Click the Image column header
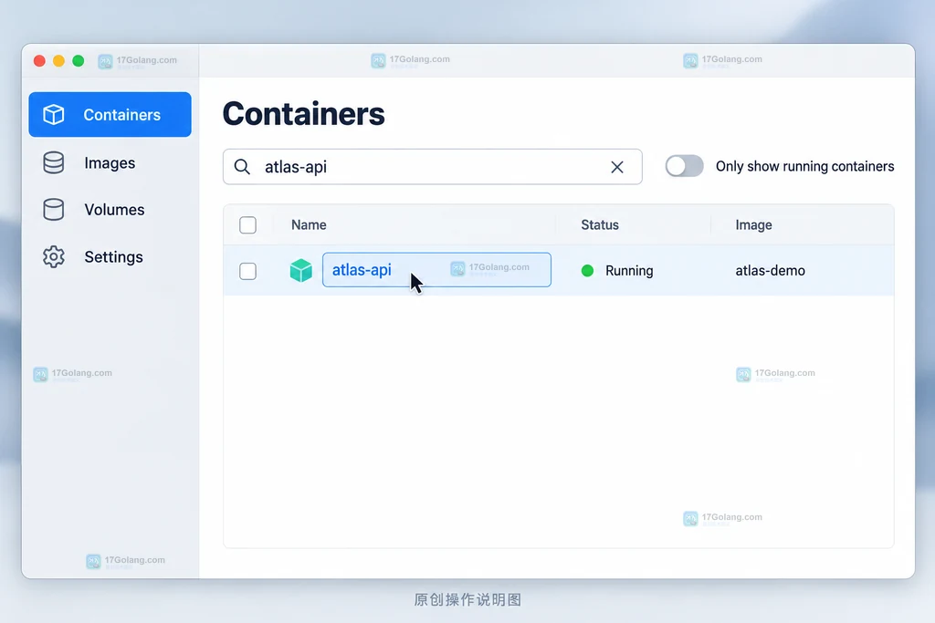 pyautogui.click(x=753, y=225)
